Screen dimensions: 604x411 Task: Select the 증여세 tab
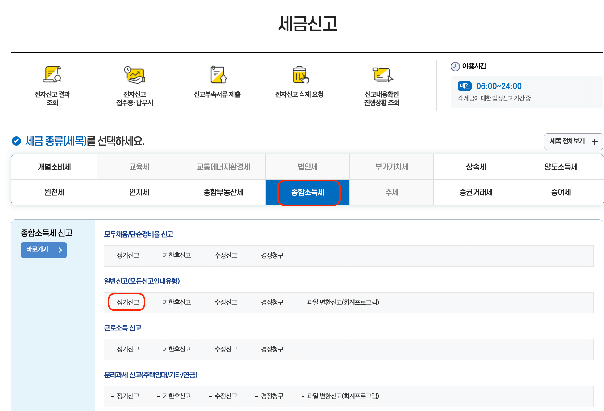point(561,192)
